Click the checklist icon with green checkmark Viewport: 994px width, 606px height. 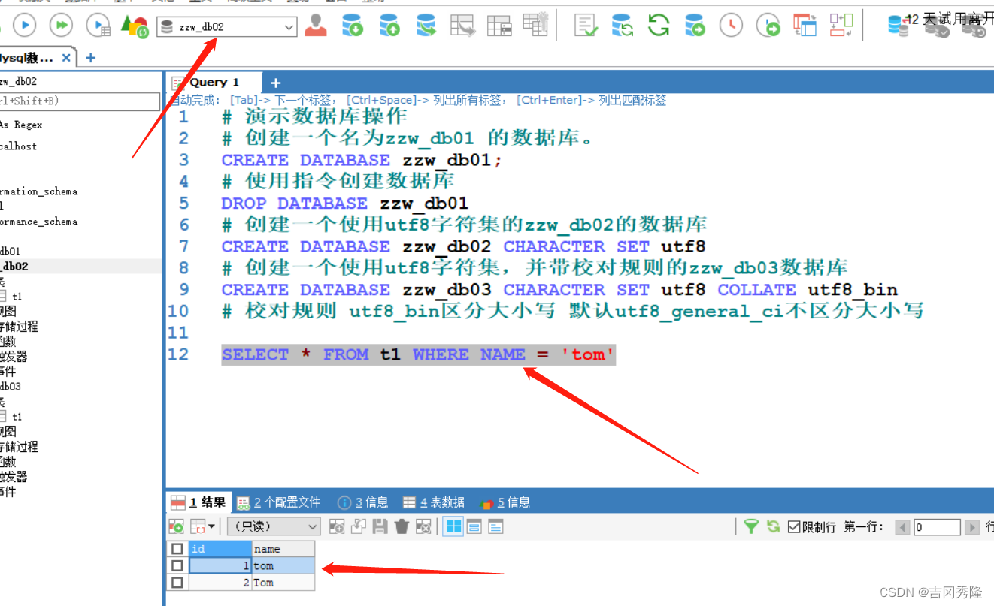point(586,26)
